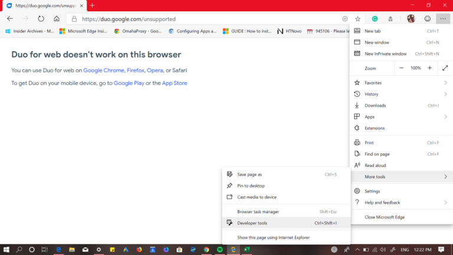
Task: Select New window menu item
Action: 401,42
